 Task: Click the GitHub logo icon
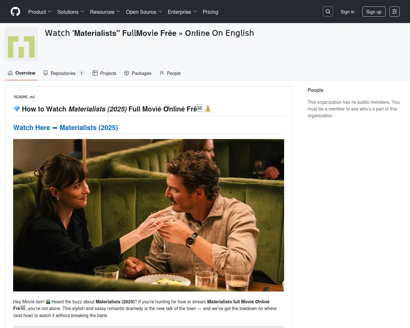click(15, 12)
